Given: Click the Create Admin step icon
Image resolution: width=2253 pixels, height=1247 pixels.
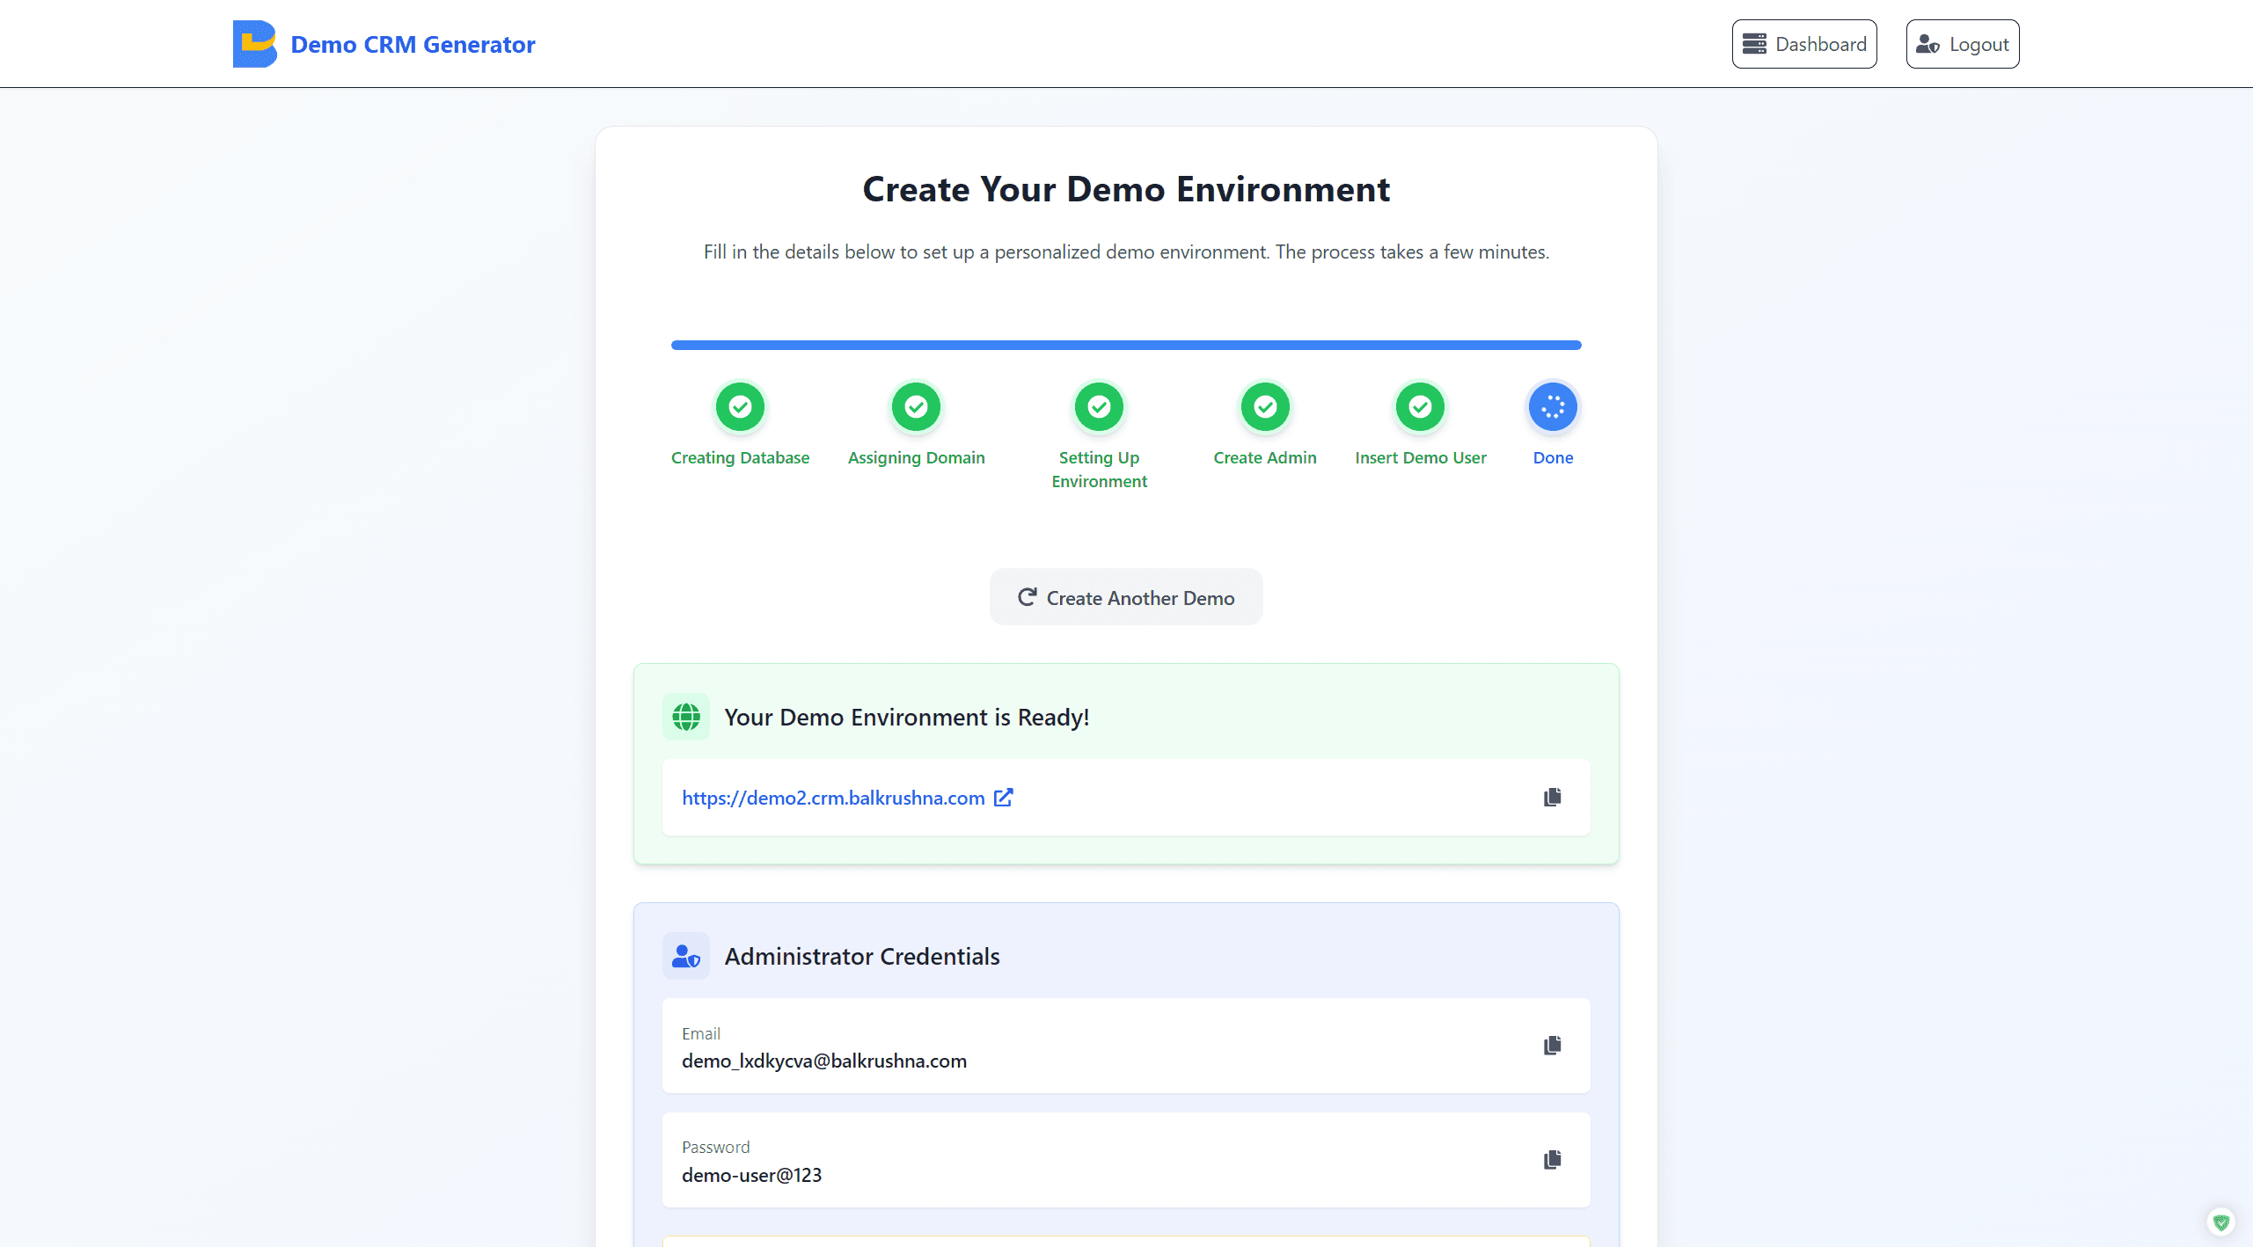Looking at the screenshot, I should [1264, 406].
